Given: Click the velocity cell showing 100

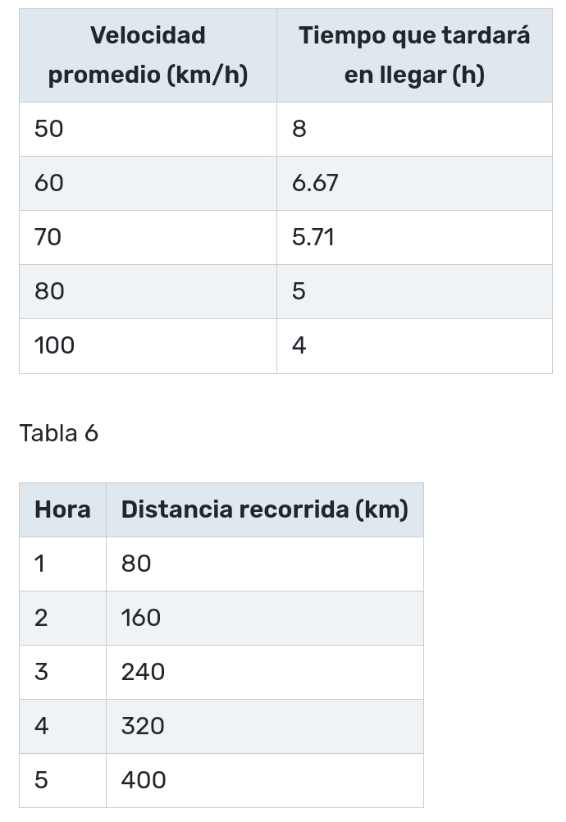Looking at the screenshot, I should [55, 345].
